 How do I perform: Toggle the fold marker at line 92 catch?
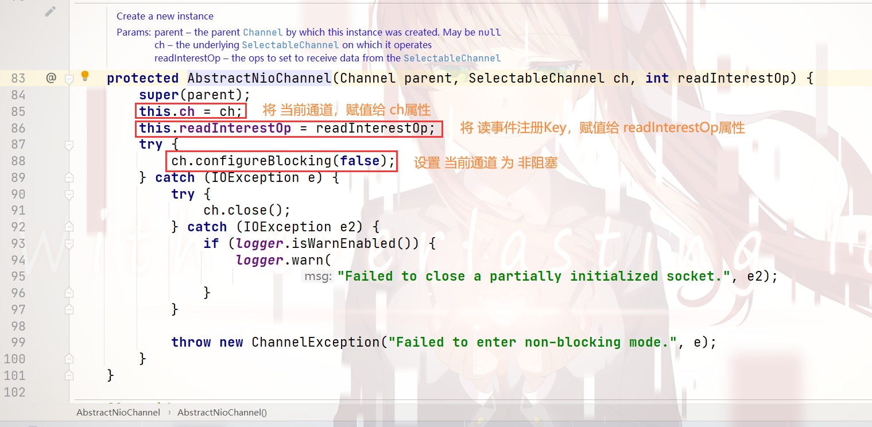(x=69, y=227)
